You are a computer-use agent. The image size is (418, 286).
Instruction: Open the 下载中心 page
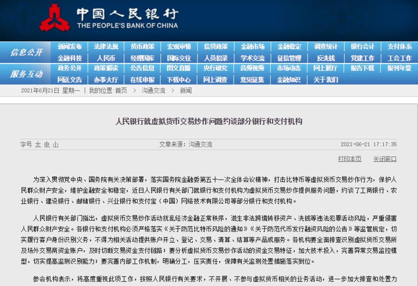(x=179, y=80)
